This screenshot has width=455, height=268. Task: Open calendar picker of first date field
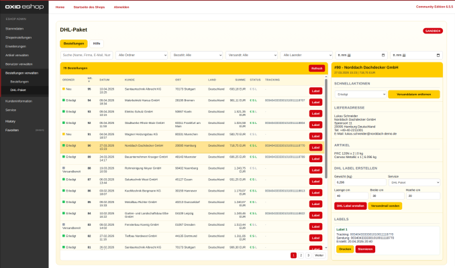pos(383,55)
